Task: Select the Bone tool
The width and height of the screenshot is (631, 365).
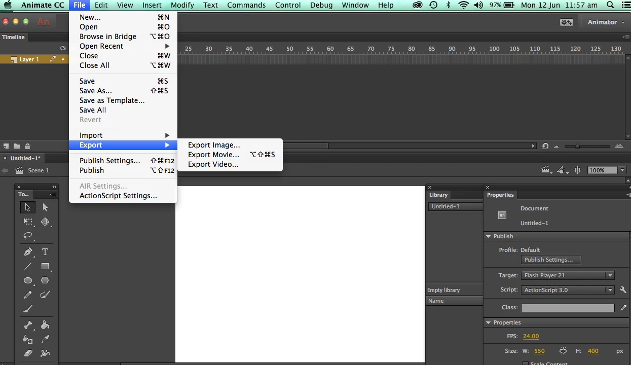Action: (28, 325)
